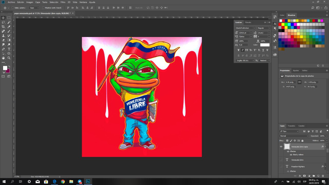Toggle faux bold in Carácter panel
329x185 pixels.
[x=238, y=50]
